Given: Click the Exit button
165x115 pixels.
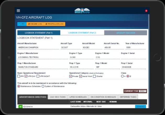Looking at the screenshot, I should (x=22, y=24).
